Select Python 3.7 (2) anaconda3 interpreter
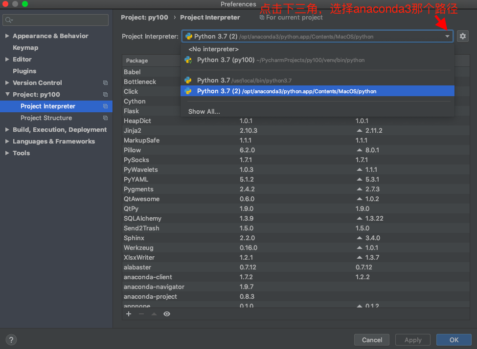 318,91
